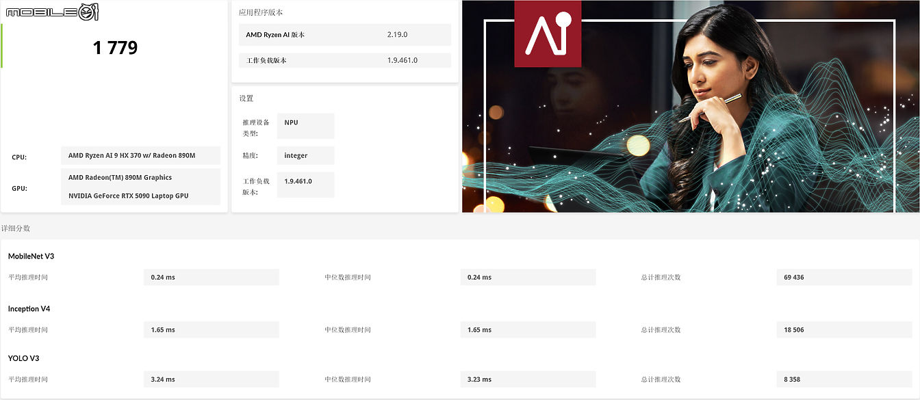
Task: Click the "MobileNet V3" section title
Action: click(31, 256)
